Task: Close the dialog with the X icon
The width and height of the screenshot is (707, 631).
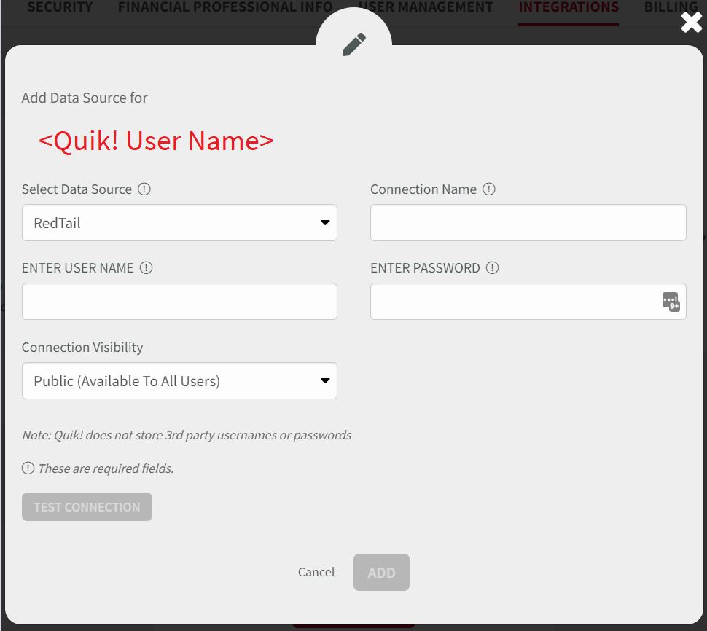Action: click(691, 22)
